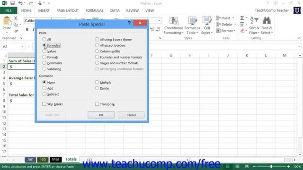Screen dimensions: 303x170
Task: Click the Excel app icon in title bar
Action: 4,3
